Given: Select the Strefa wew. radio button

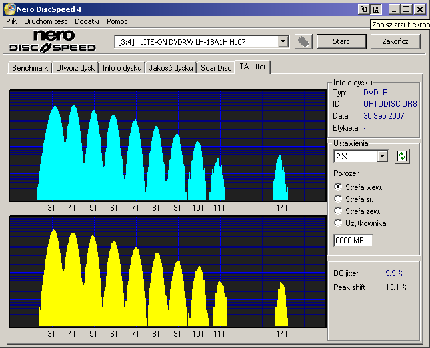Looking at the screenshot, I should click(x=338, y=187).
